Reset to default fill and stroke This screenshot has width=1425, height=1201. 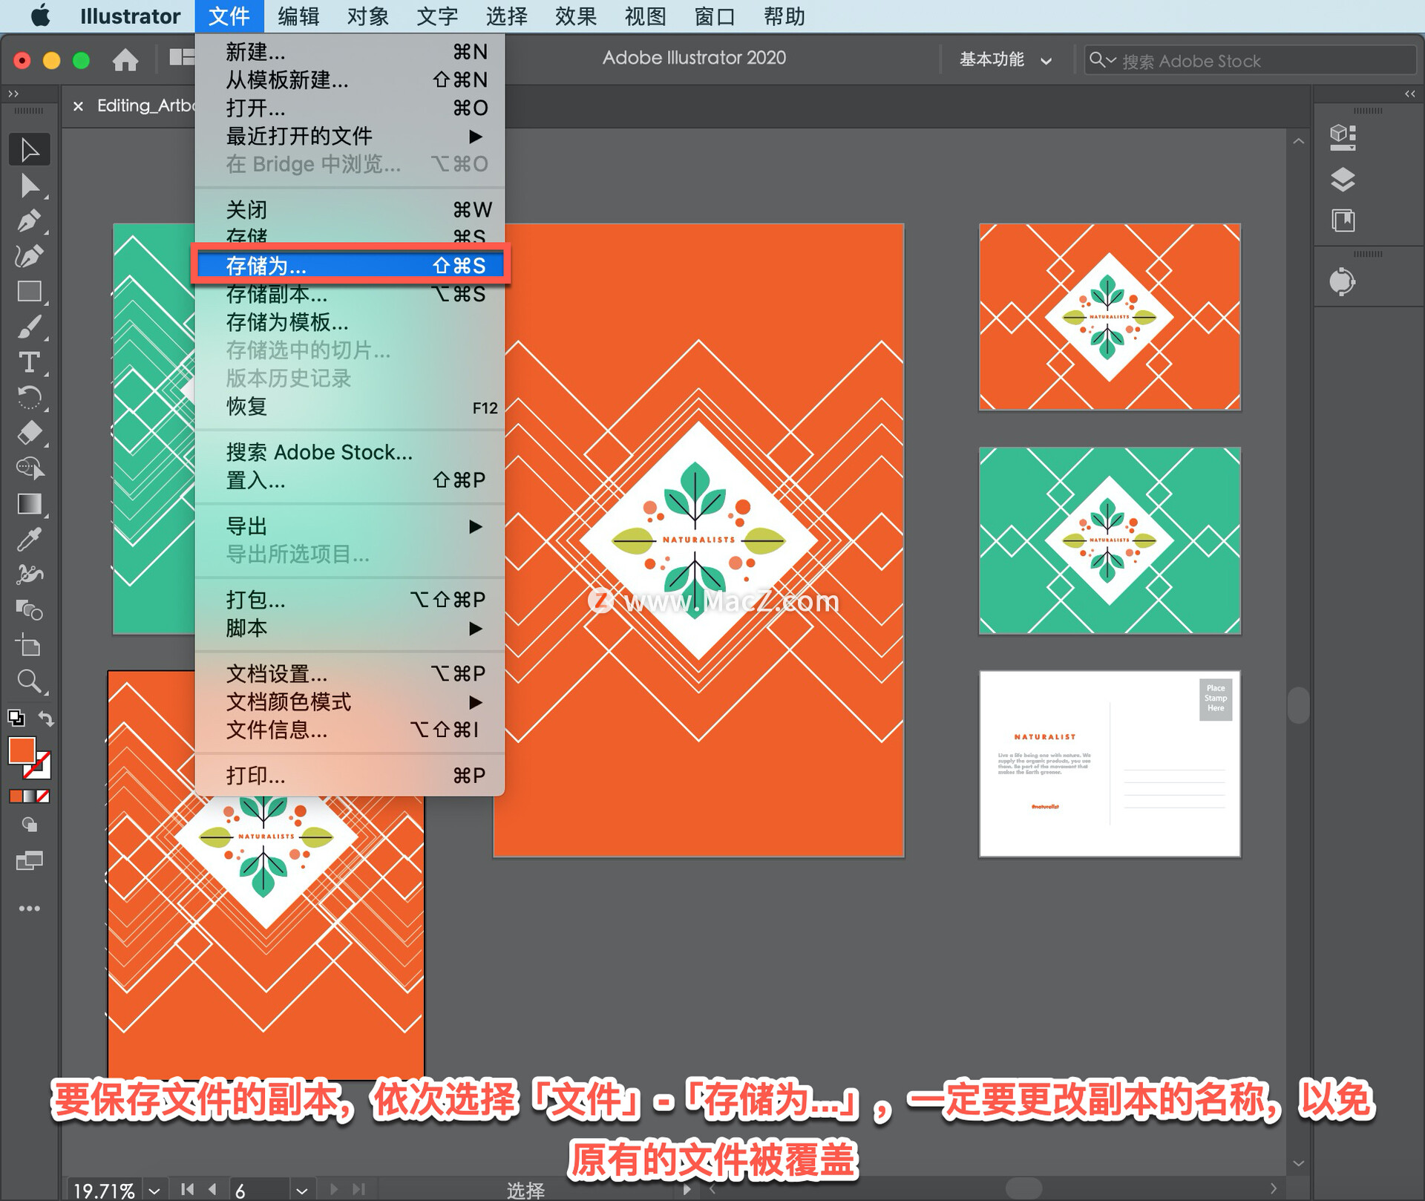pyautogui.click(x=16, y=719)
